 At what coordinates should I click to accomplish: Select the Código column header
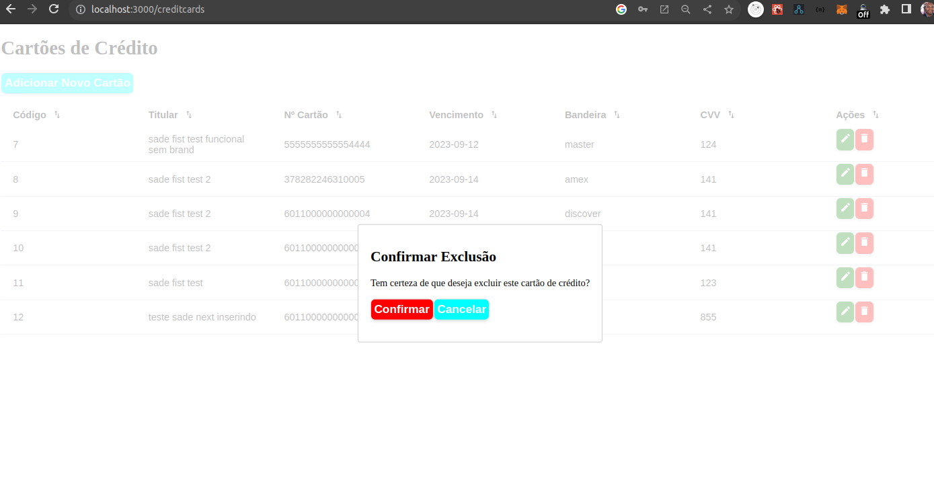click(x=28, y=115)
